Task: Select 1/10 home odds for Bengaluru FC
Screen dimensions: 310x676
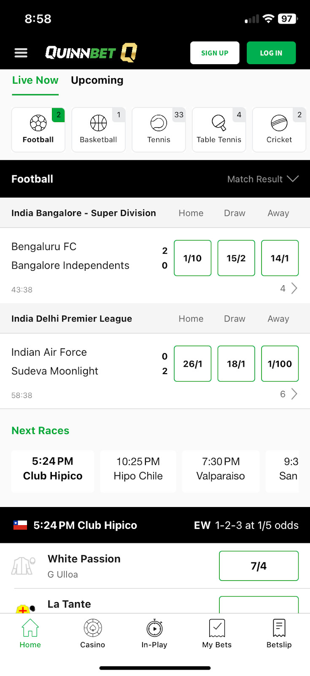Action: [x=192, y=258]
